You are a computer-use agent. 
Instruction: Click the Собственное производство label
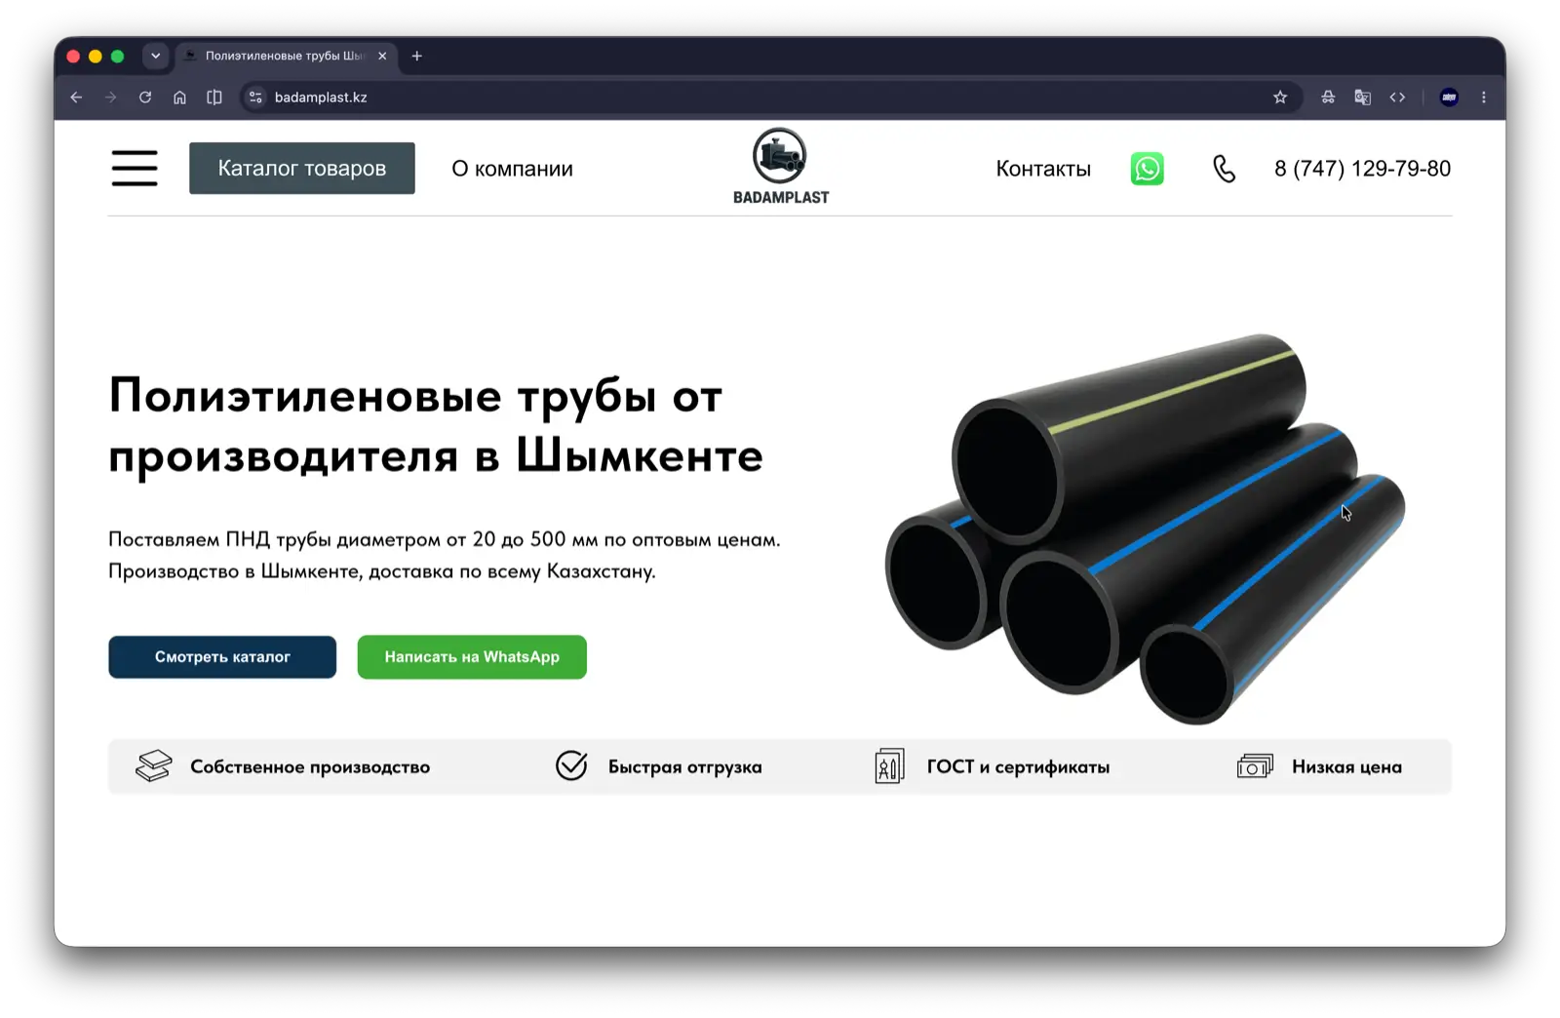pyautogui.click(x=310, y=767)
